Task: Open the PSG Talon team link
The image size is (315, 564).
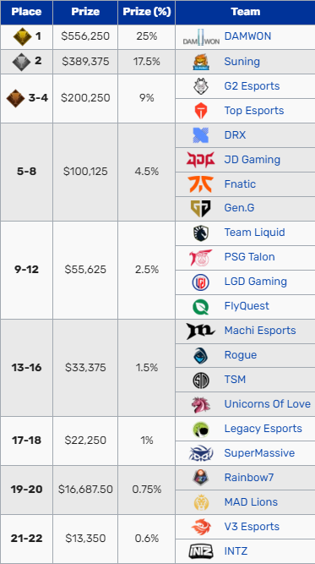Action: click(x=249, y=257)
